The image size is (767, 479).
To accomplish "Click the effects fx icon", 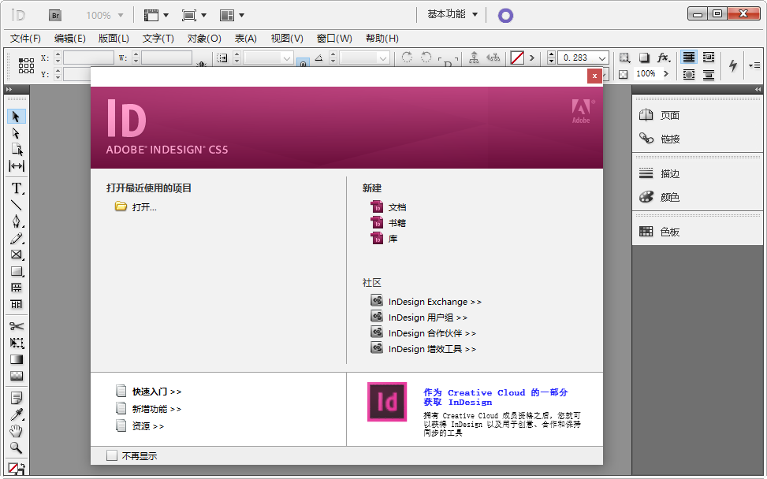I will pyautogui.click(x=663, y=58).
